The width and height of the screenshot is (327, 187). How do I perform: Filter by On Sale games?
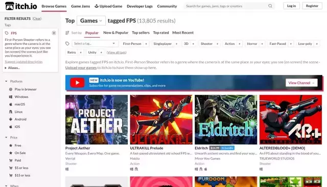click(20, 153)
